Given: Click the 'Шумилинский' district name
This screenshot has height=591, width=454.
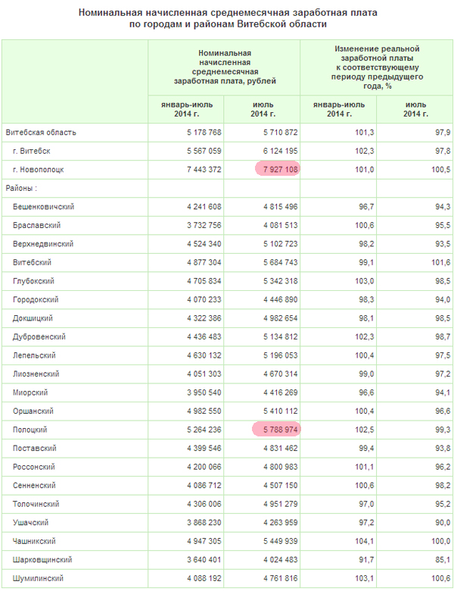Looking at the screenshot, I should (x=38, y=579).
